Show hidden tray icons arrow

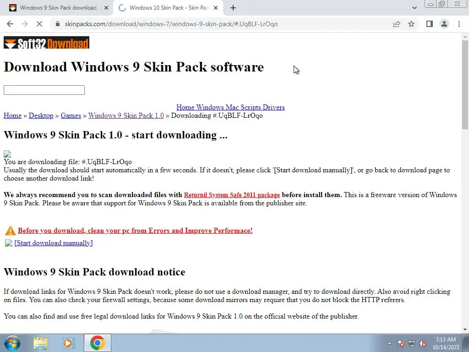coord(389,343)
